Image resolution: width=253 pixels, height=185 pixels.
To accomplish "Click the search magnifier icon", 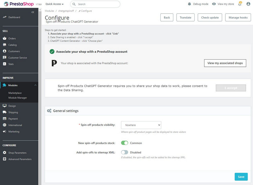I will click(74, 4).
